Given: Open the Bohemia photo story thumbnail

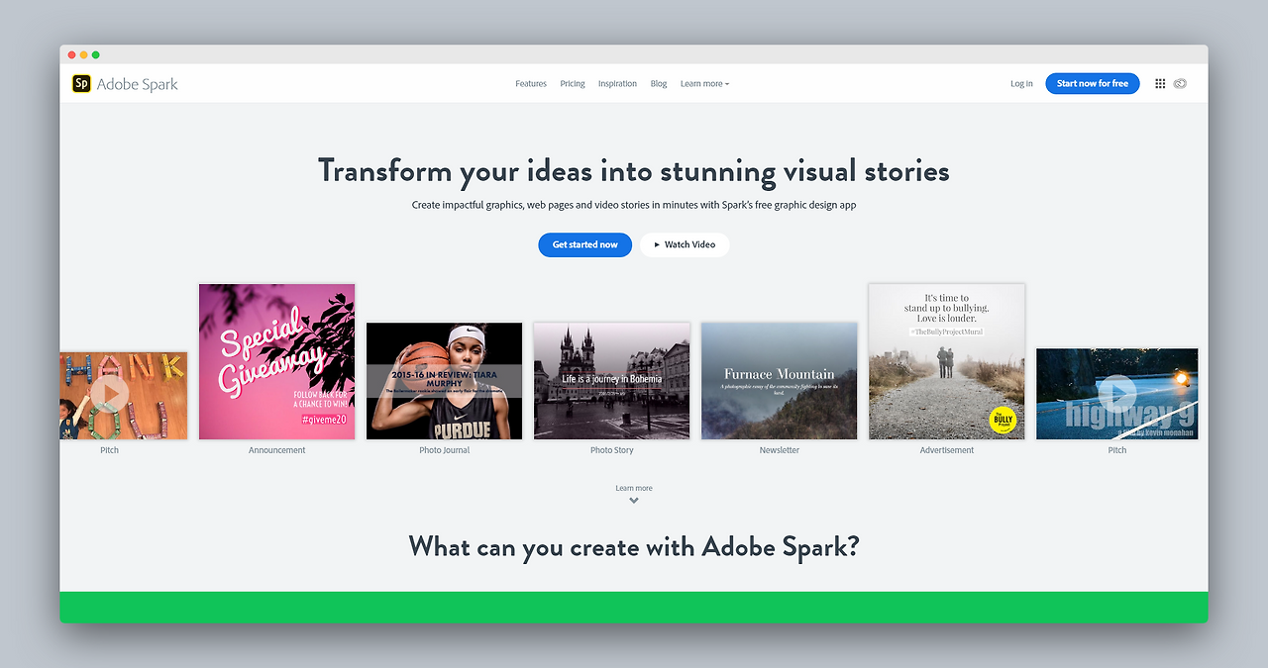Looking at the screenshot, I should click(x=611, y=381).
